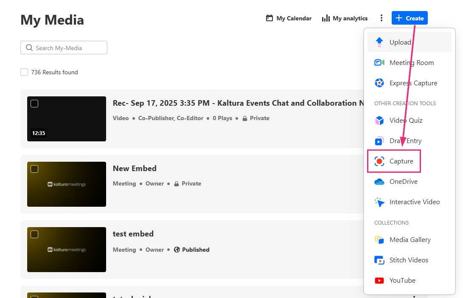Click the My Media page heading

pyautogui.click(x=52, y=20)
